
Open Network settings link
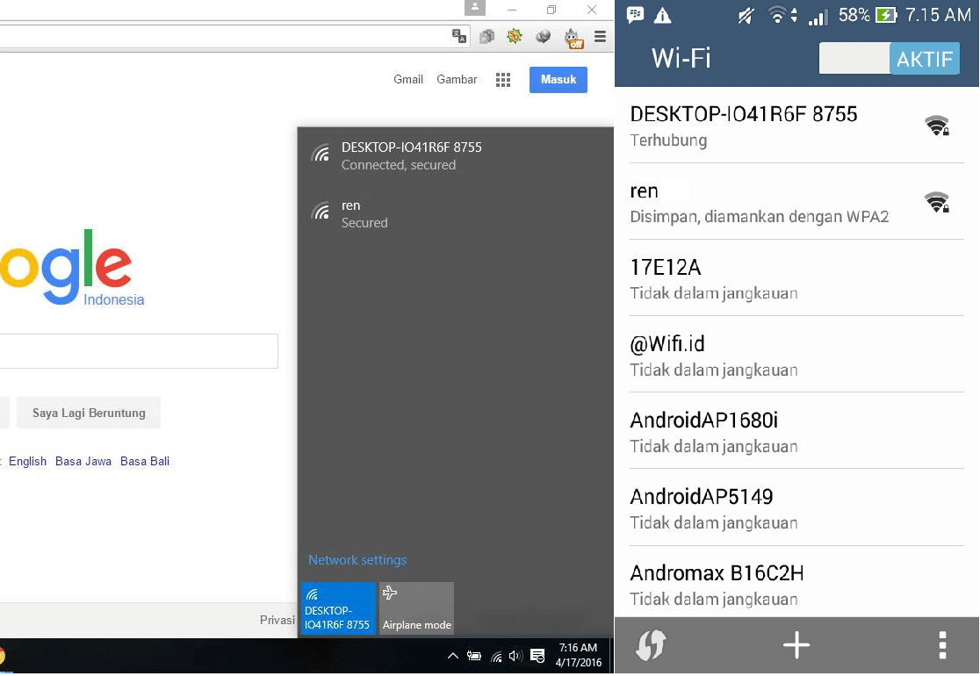tap(357, 560)
